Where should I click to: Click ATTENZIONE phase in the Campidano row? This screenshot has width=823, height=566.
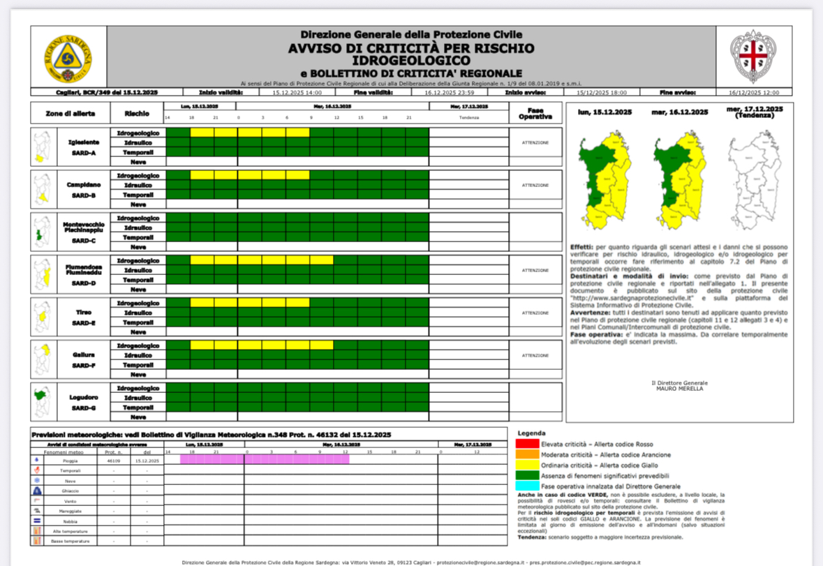[x=535, y=186]
